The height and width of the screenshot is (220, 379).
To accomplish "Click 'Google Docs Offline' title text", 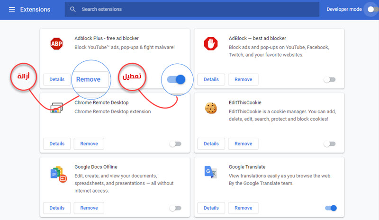I will click(96, 167).
